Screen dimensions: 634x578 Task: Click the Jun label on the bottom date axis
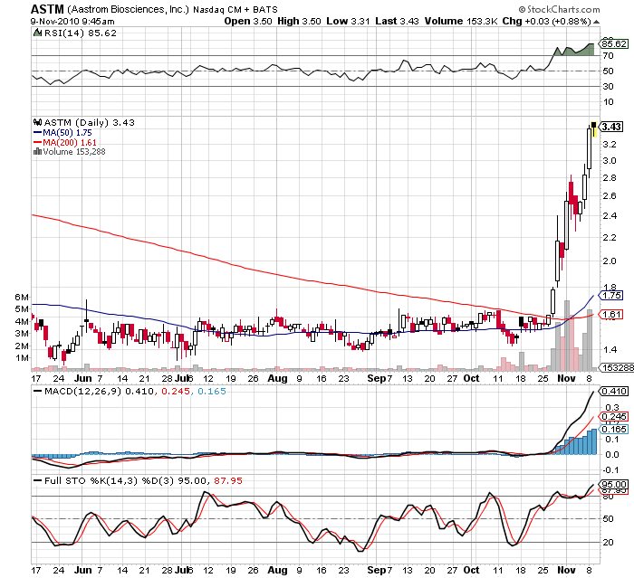click(x=83, y=570)
